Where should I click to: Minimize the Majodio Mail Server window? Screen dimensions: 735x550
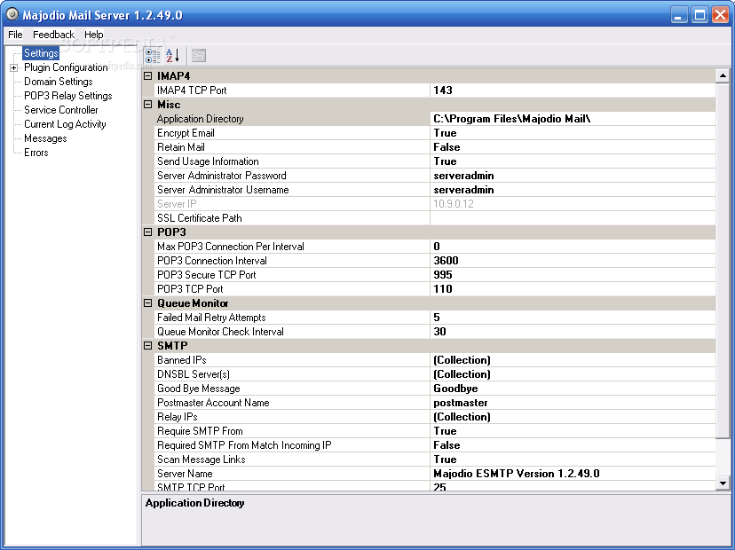pos(678,15)
